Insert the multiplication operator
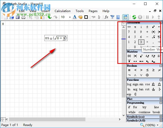Viewport: 163px width, 128px height. tap(147, 42)
